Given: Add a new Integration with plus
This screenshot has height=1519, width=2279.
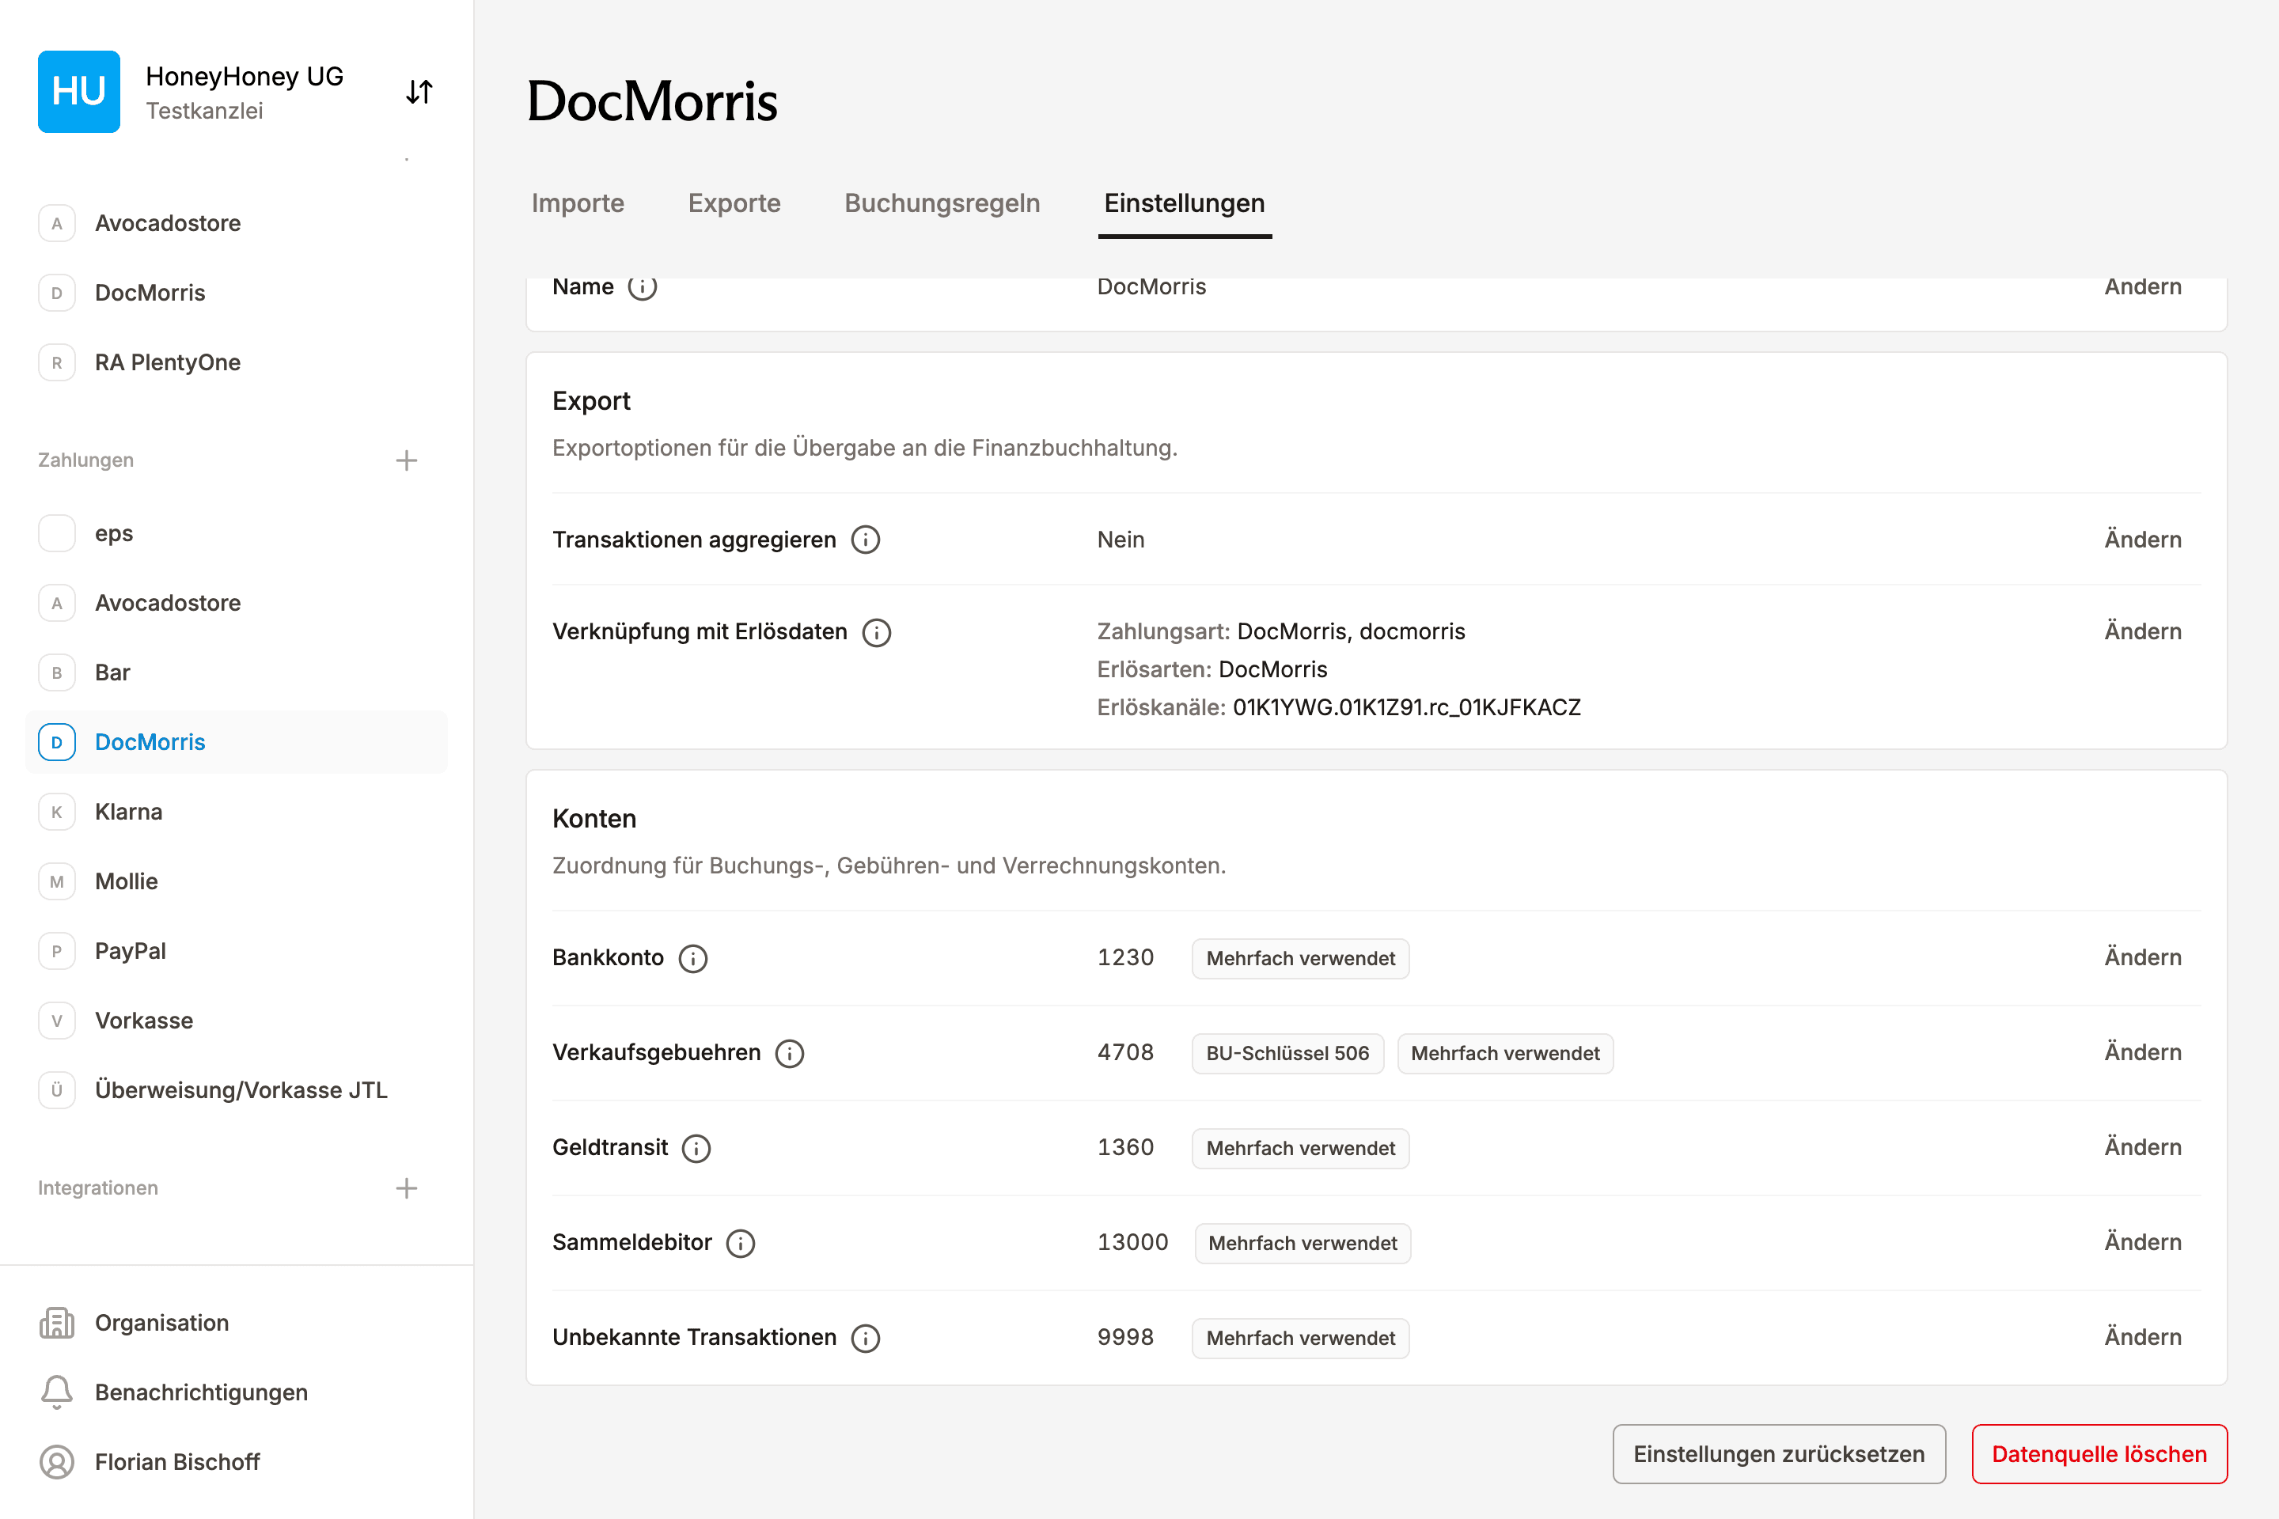Looking at the screenshot, I should pos(407,1188).
